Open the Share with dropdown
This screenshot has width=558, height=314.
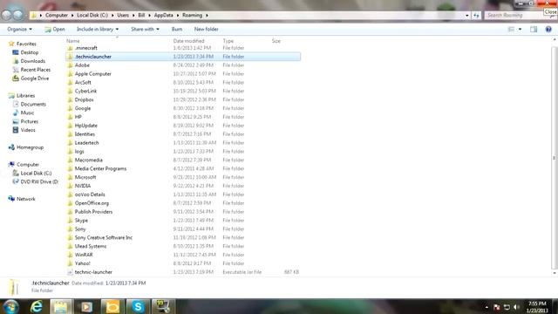tap(145, 29)
